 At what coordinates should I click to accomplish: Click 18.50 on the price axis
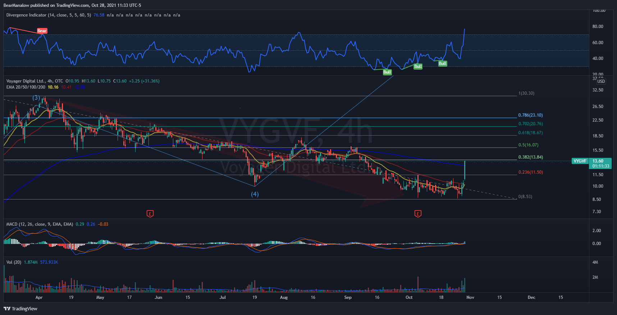pyautogui.click(x=598, y=136)
